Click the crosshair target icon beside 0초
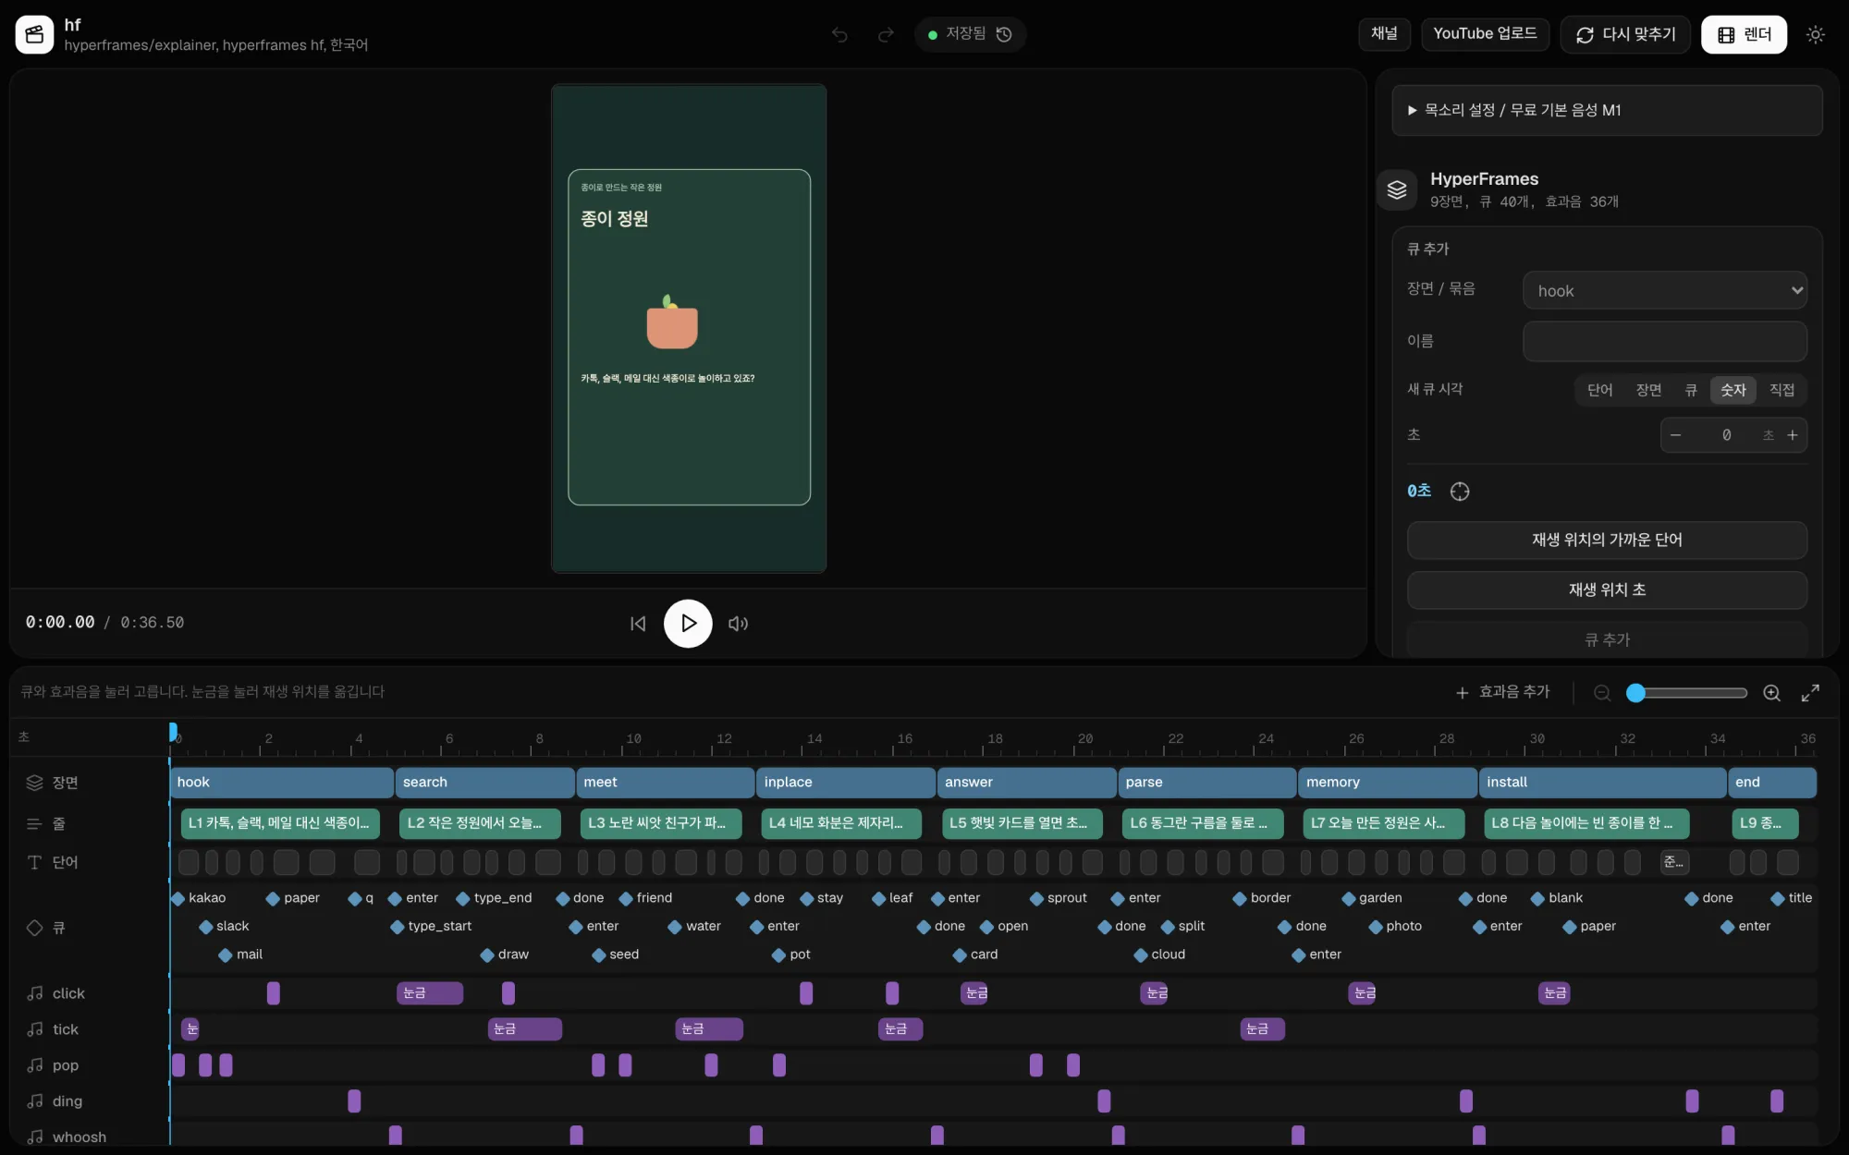 click(x=1460, y=492)
